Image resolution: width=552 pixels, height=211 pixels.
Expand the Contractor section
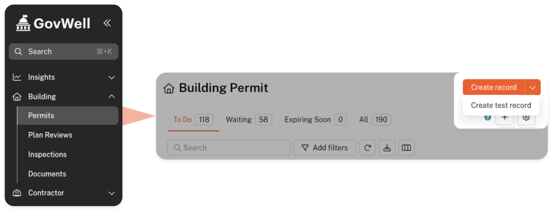[111, 193]
